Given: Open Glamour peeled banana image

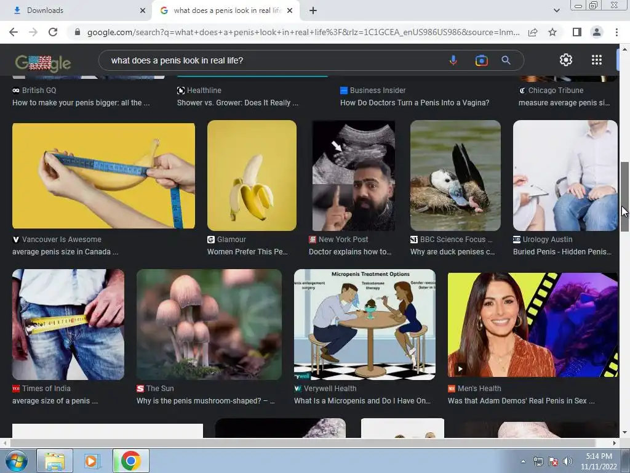Looking at the screenshot, I should pos(252,176).
